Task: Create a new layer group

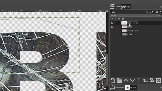Action: (119, 80)
